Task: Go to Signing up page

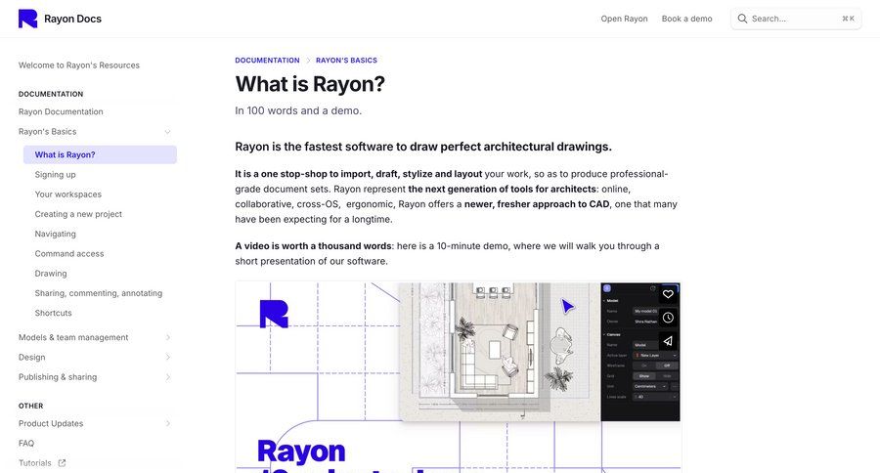Action: pos(55,175)
